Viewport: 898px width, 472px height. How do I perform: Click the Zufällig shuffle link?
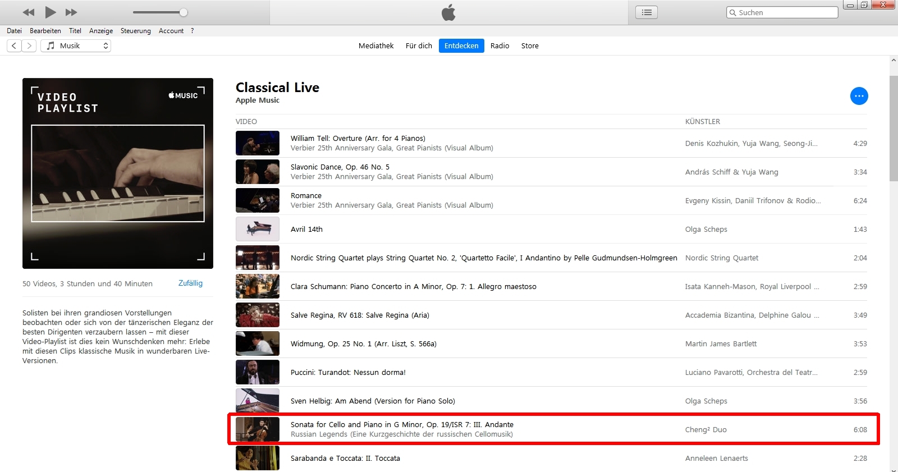(x=190, y=283)
